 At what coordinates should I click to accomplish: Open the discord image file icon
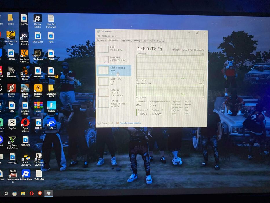(x=51, y=72)
